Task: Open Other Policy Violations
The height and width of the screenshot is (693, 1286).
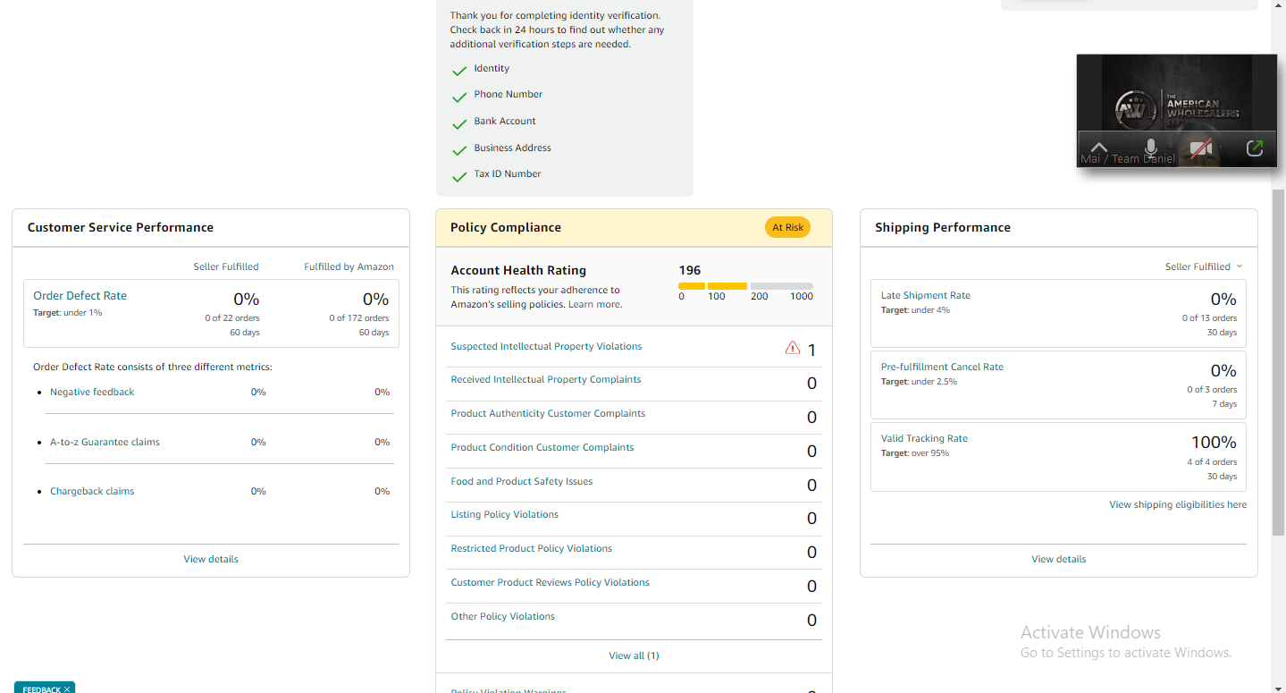Action: pyautogui.click(x=502, y=616)
